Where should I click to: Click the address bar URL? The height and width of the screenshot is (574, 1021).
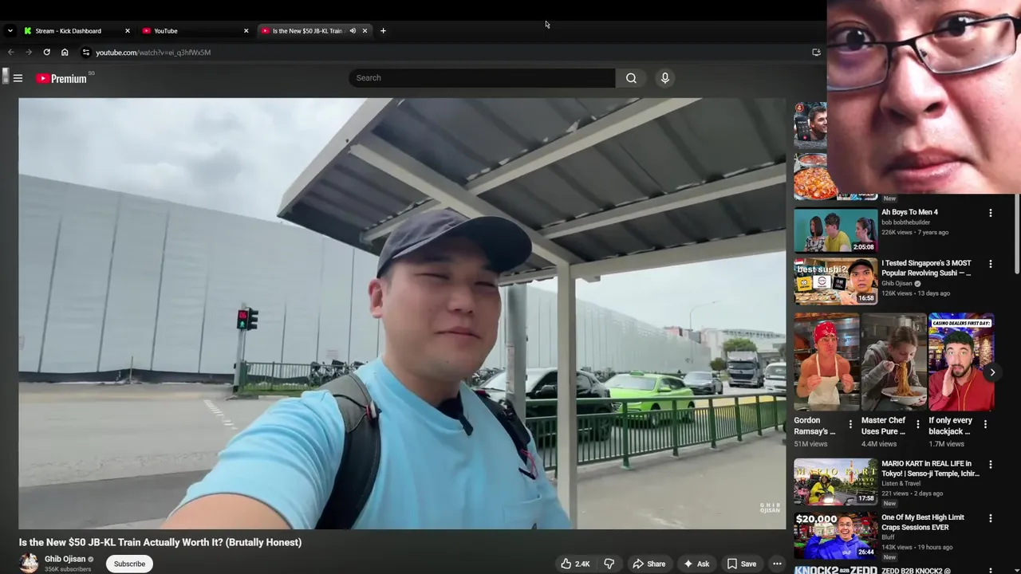153,53
